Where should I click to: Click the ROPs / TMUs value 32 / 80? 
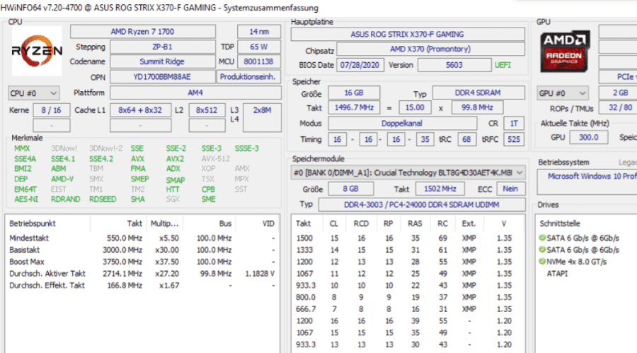click(618, 107)
